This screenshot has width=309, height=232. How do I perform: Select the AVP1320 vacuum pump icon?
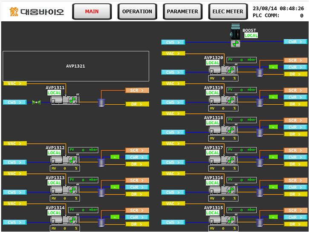point(223,69)
